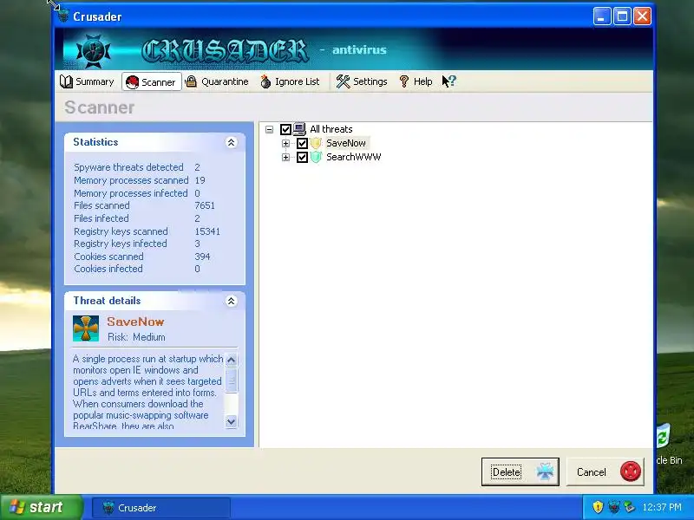Image resolution: width=694 pixels, height=520 pixels.
Task: Click the SaveNow cross threat thumbnail
Action: 86,328
